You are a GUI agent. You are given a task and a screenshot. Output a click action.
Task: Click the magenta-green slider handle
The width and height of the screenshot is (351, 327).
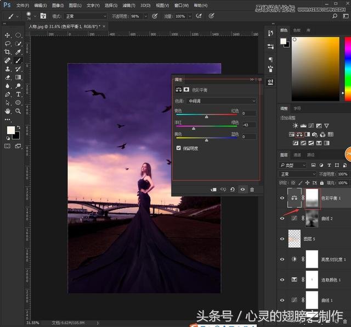(193, 129)
